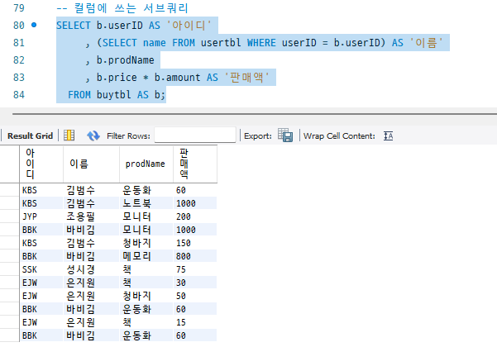Click the Result Grid button
497x347 pixels.
[x=30, y=135]
